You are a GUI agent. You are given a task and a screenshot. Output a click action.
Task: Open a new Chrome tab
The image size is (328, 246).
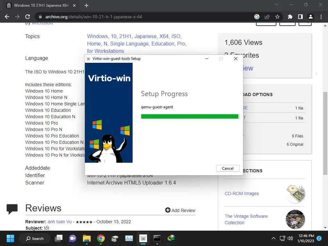point(86,5)
